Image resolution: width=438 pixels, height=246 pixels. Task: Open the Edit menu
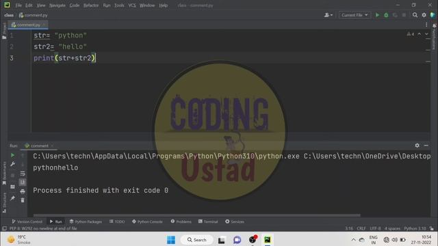[29, 5]
